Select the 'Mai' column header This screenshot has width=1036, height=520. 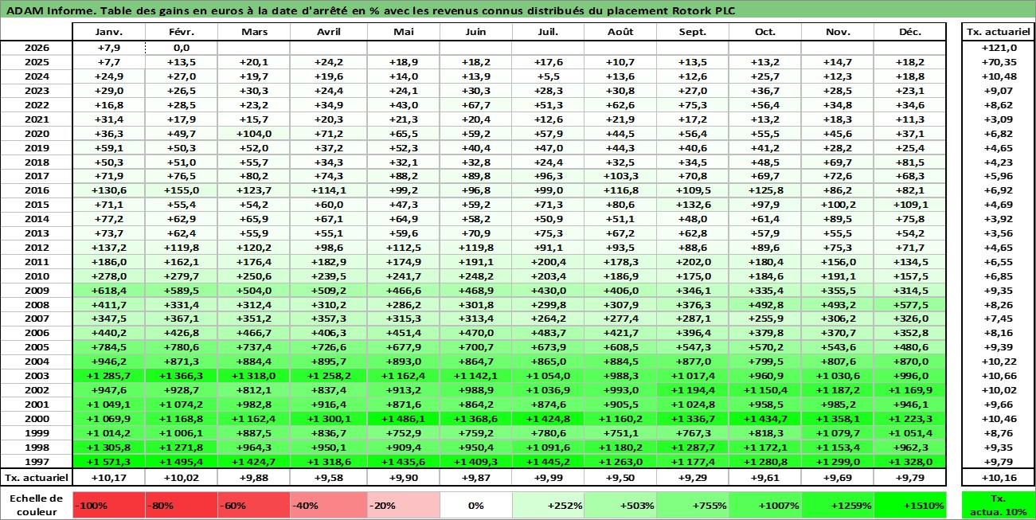click(404, 32)
